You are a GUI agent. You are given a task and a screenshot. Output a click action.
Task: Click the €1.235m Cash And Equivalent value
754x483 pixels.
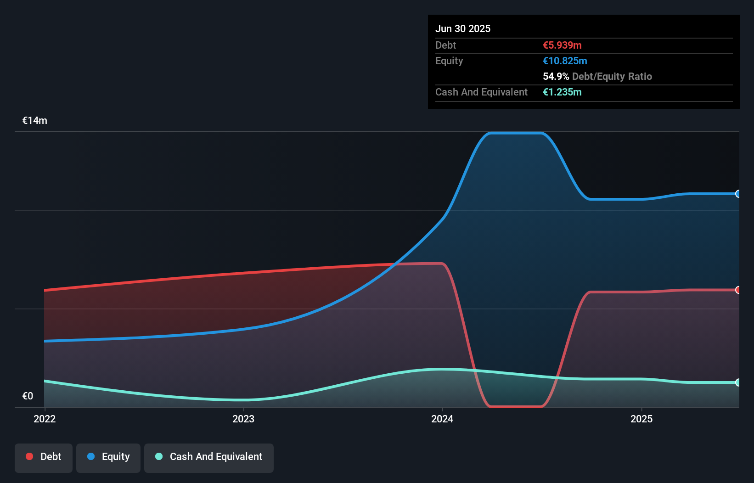(563, 92)
